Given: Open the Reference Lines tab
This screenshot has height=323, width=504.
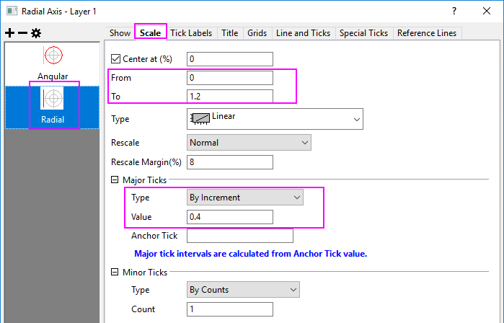Looking at the screenshot, I should point(426,32).
